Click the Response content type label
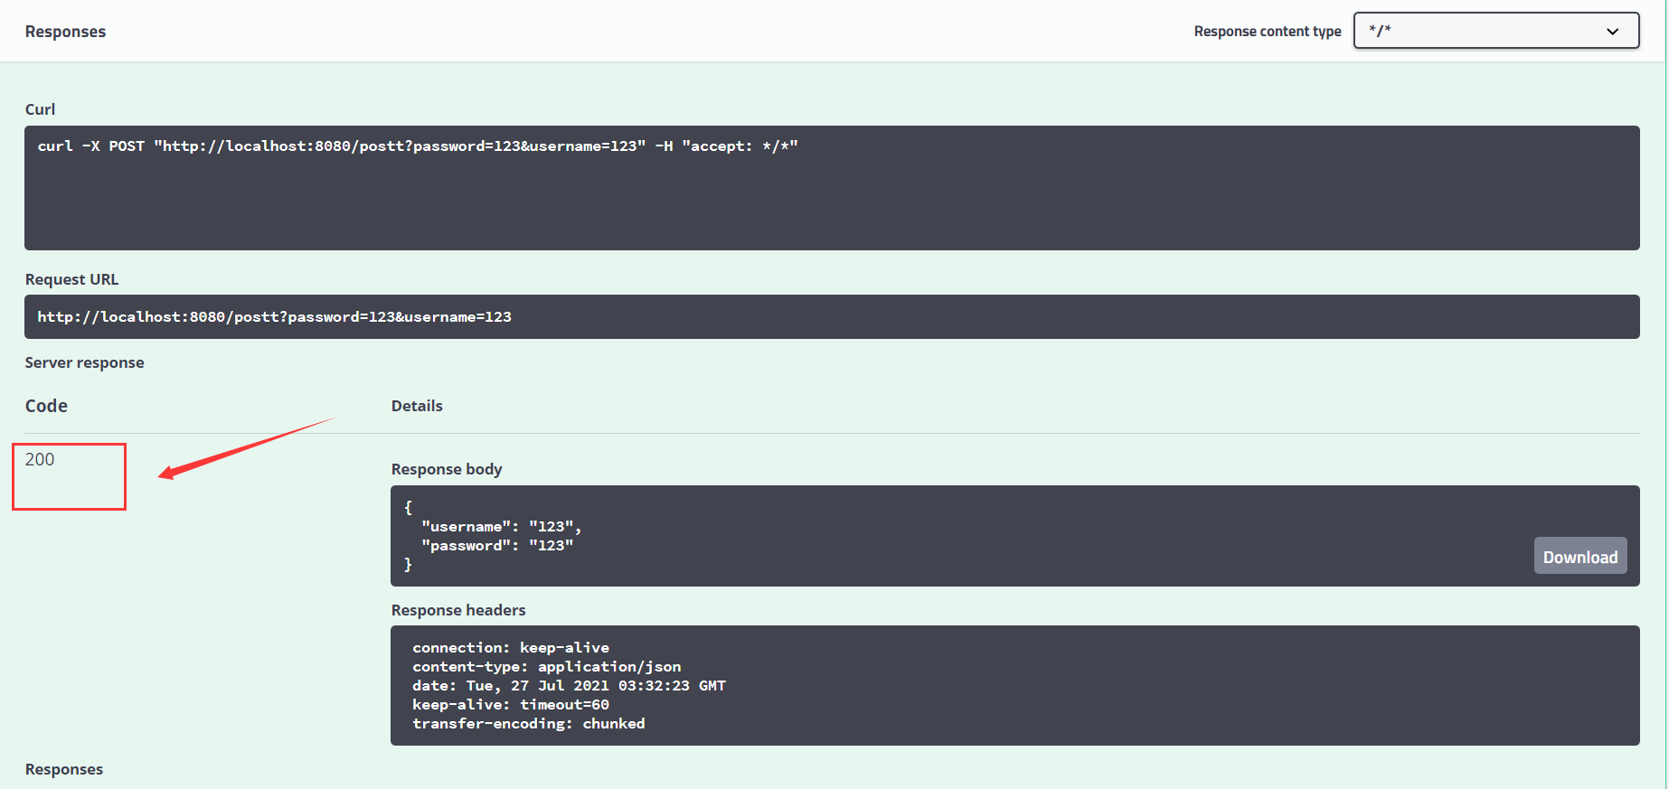 point(1268,32)
